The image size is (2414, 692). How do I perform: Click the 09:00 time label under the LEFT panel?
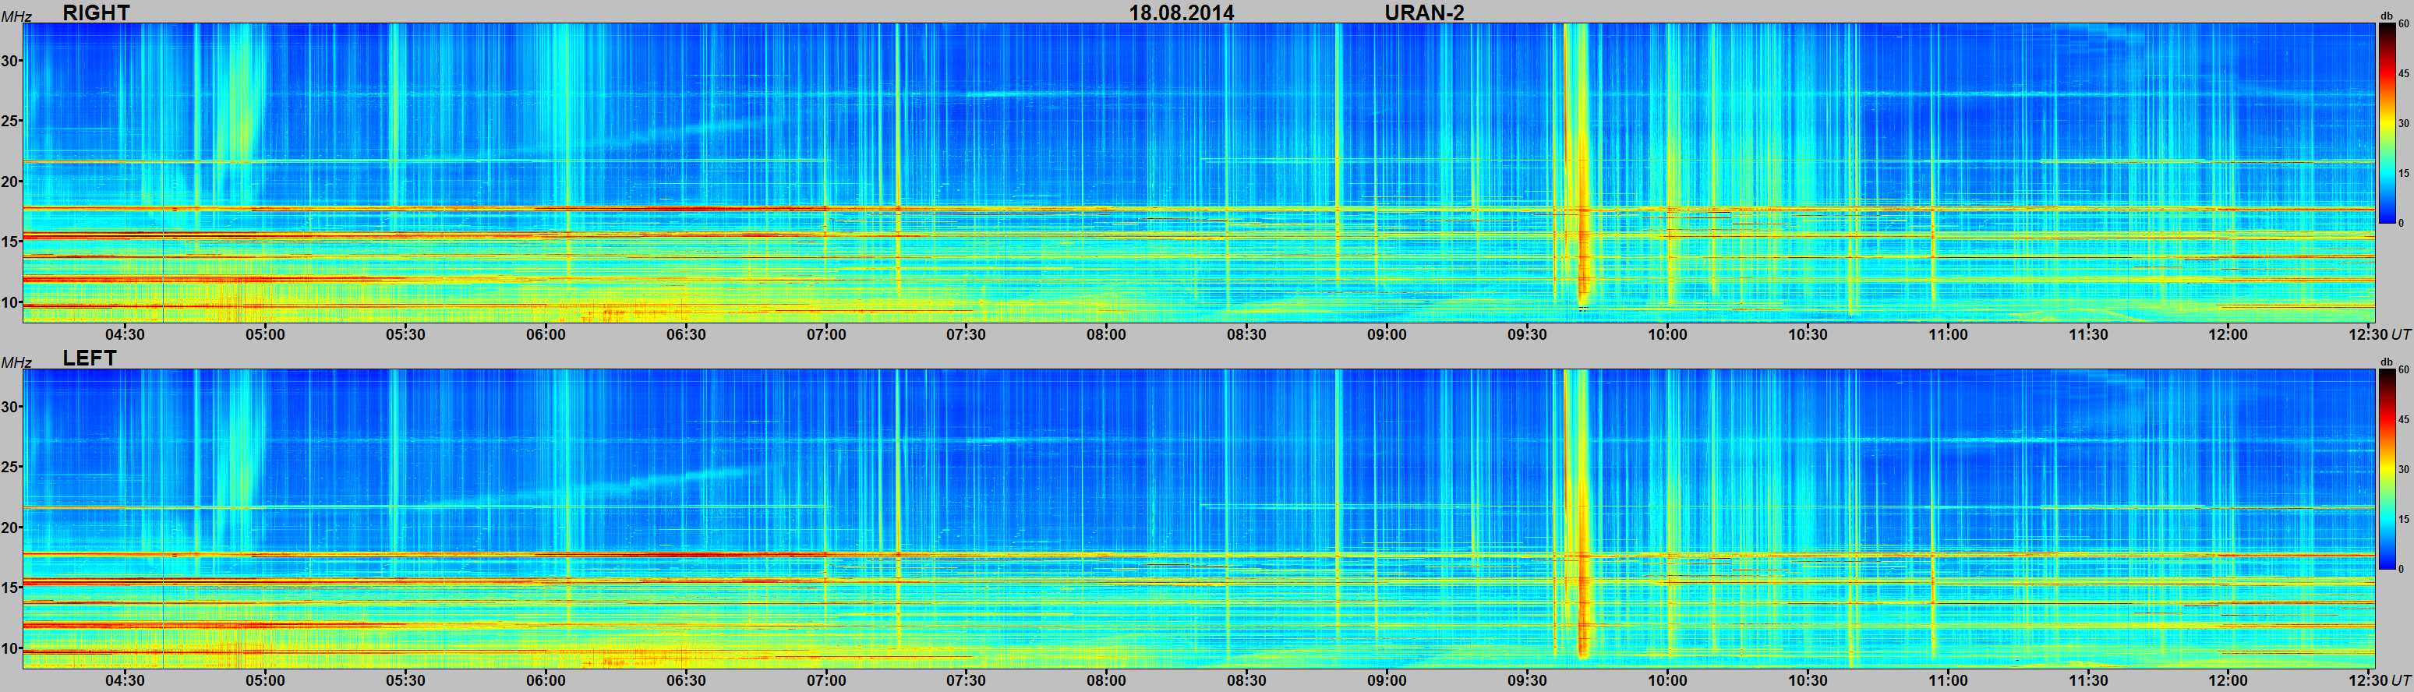point(1387,681)
